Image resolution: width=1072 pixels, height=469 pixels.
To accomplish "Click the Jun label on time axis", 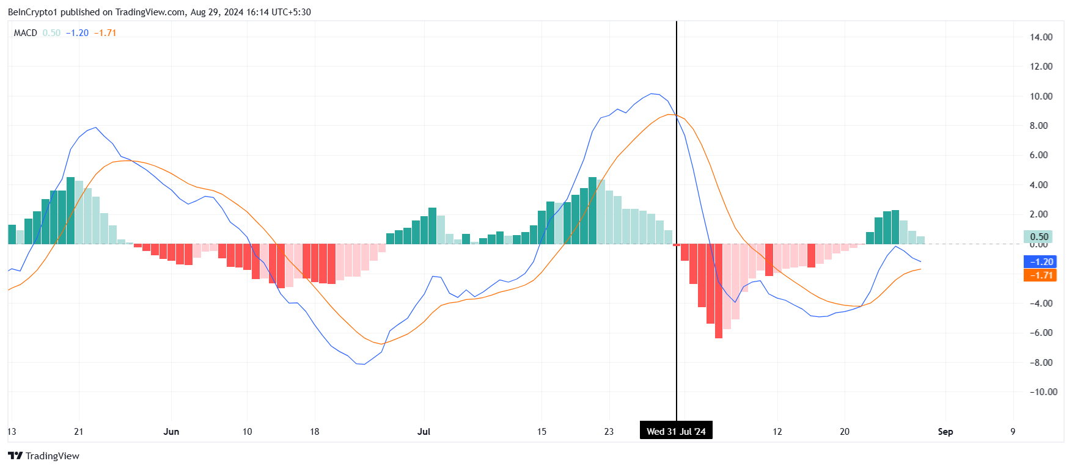I will pyautogui.click(x=171, y=432).
